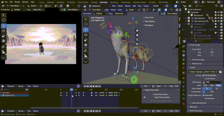The height and width of the screenshot is (116, 224).
Task: Adjust the Compression 15% slider
Action: [212, 92]
